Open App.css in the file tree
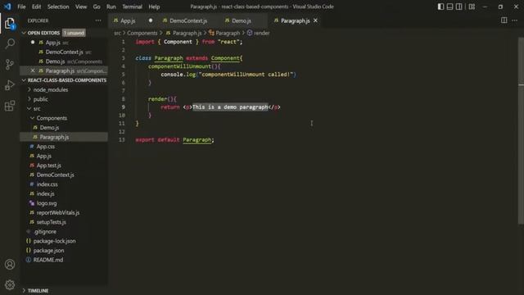Viewport: 524px width, 295px height. [46, 147]
